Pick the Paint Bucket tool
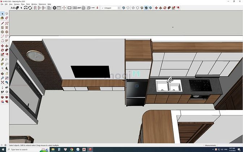The width and height of the screenshot is (243, 152). point(2,18)
